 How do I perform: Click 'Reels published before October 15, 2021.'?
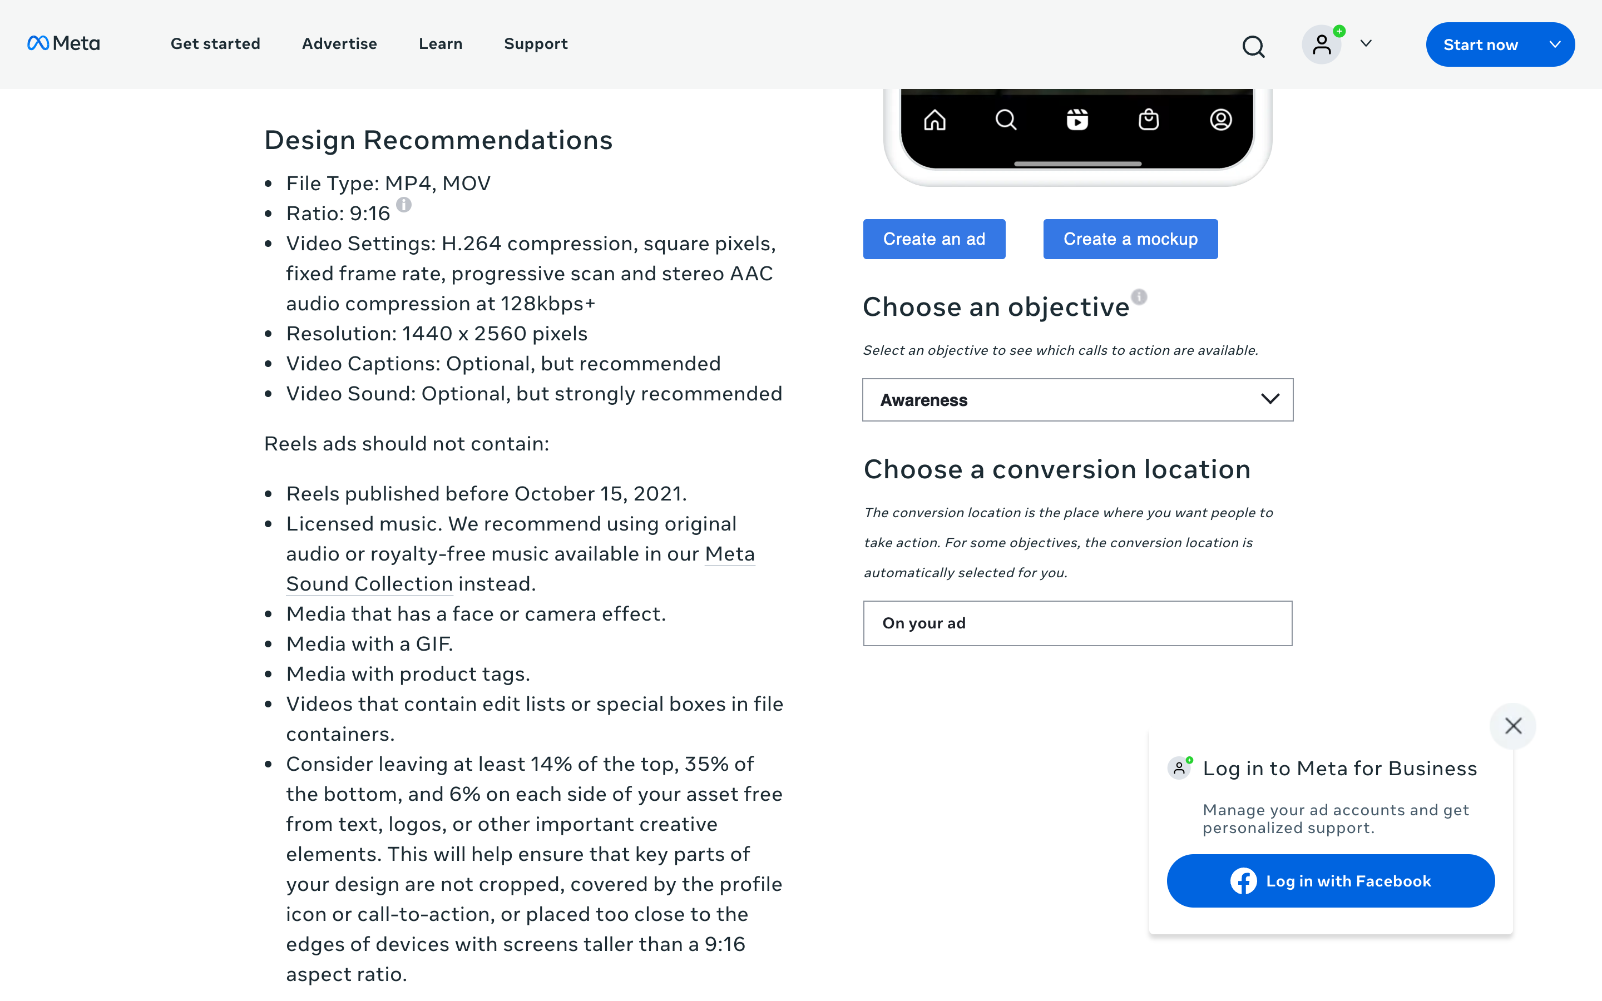pos(486,494)
